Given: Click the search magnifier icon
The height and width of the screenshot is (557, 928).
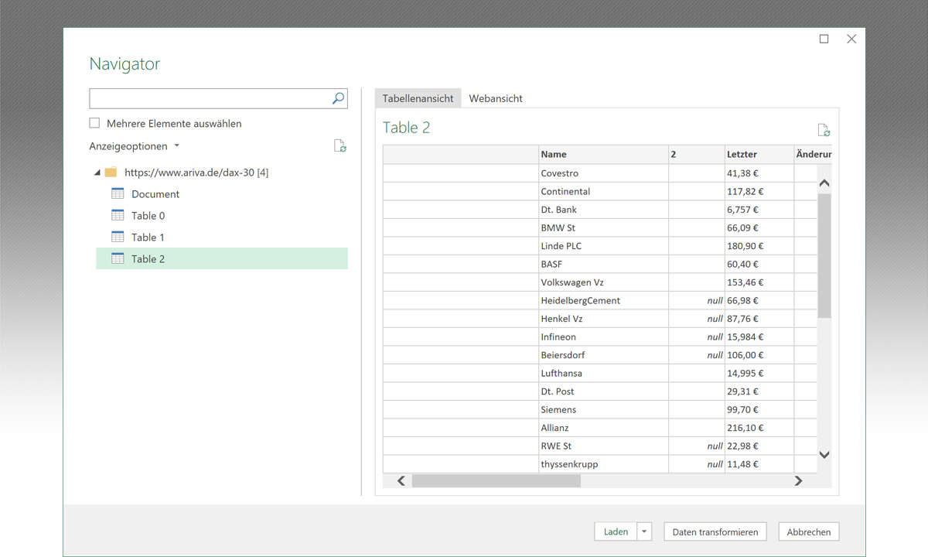Looking at the screenshot, I should (x=338, y=98).
